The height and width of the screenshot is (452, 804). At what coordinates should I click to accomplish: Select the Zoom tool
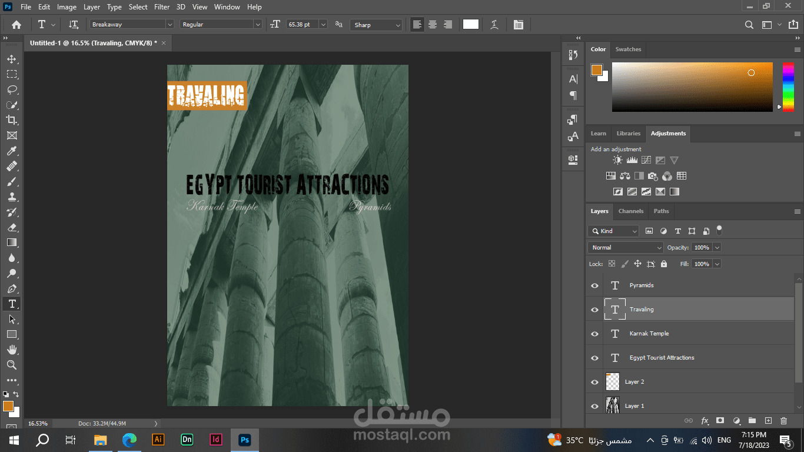(12, 365)
